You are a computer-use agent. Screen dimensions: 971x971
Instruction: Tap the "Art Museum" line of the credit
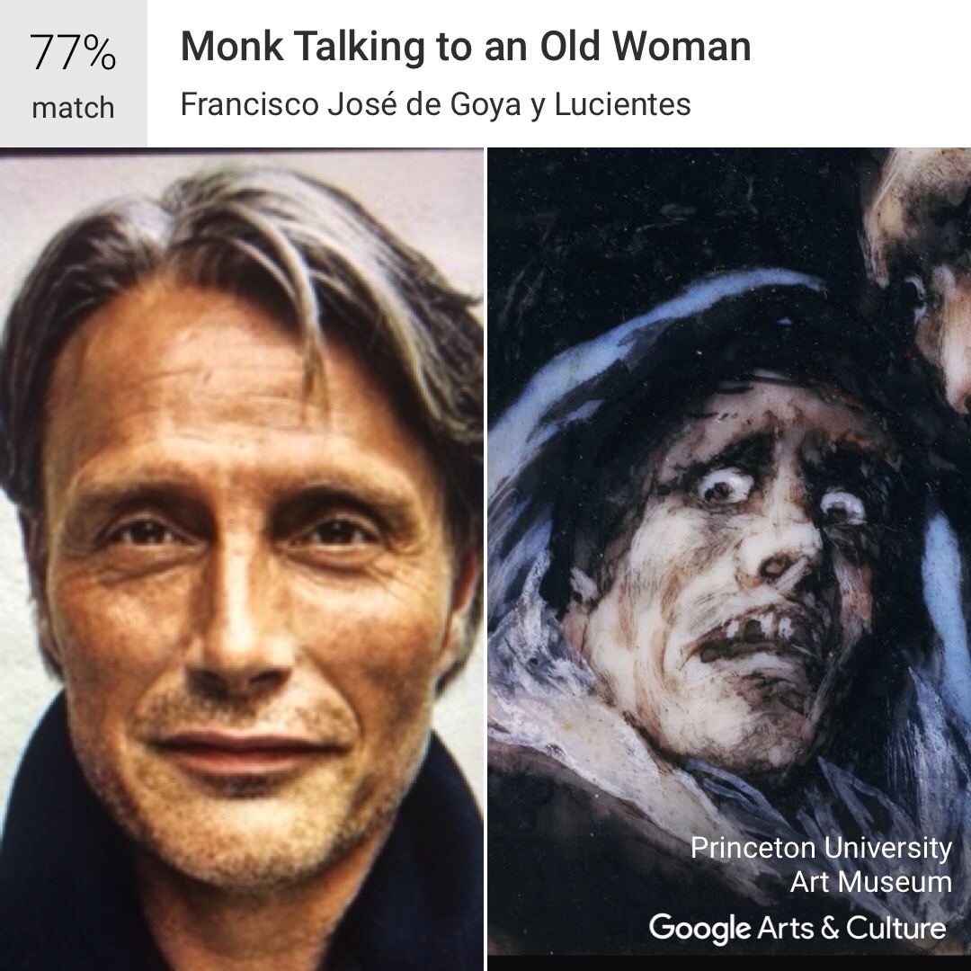coord(870,882)
